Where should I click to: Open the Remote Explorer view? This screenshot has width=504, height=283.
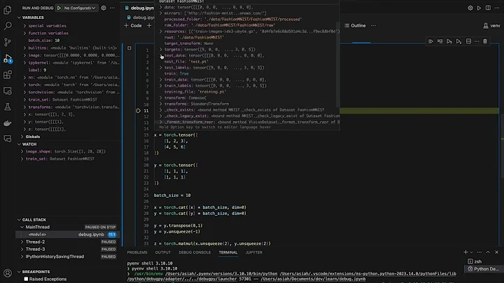coord(8,91)
